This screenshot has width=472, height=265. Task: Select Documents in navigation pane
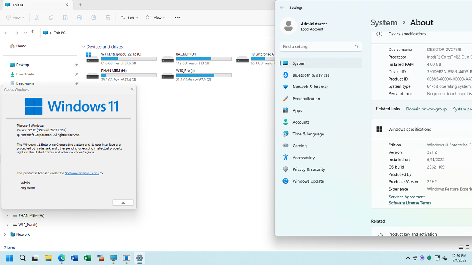coord(25,84)
